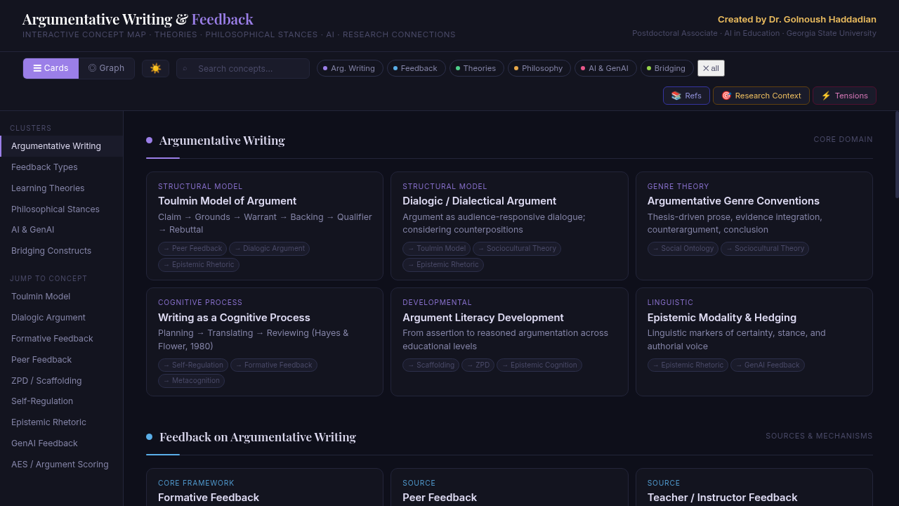
Task: Click the Metacognition link tag
Action: click(x=191, y=380)
